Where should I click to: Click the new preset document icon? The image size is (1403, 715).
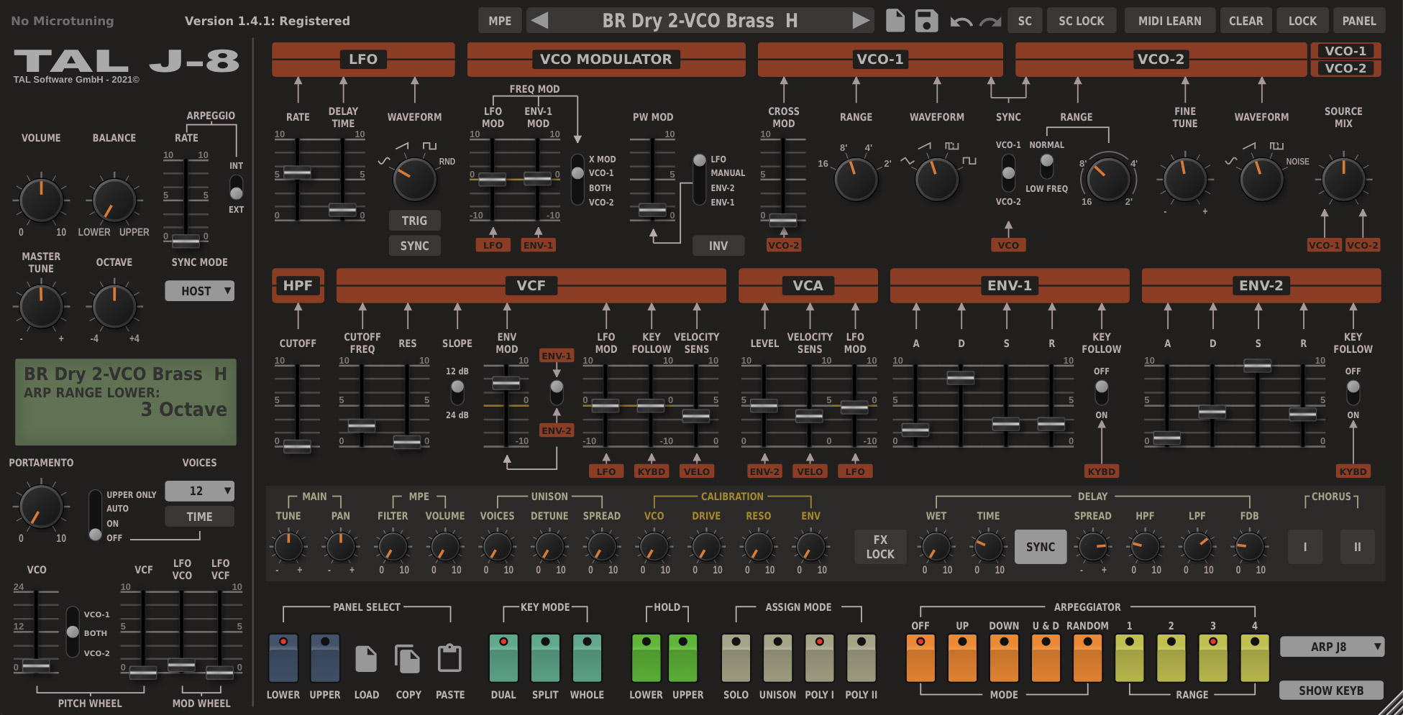click(895, 21)
